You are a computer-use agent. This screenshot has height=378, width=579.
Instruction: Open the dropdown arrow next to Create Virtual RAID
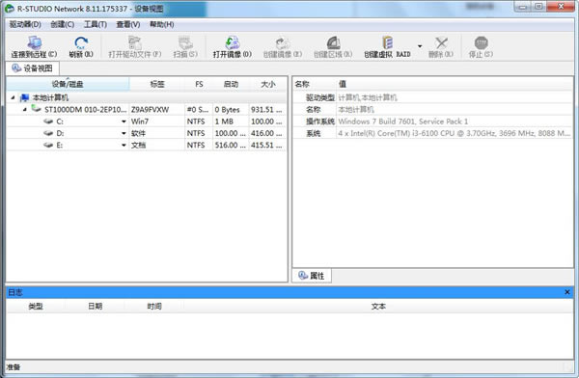[x=420, y=46]
